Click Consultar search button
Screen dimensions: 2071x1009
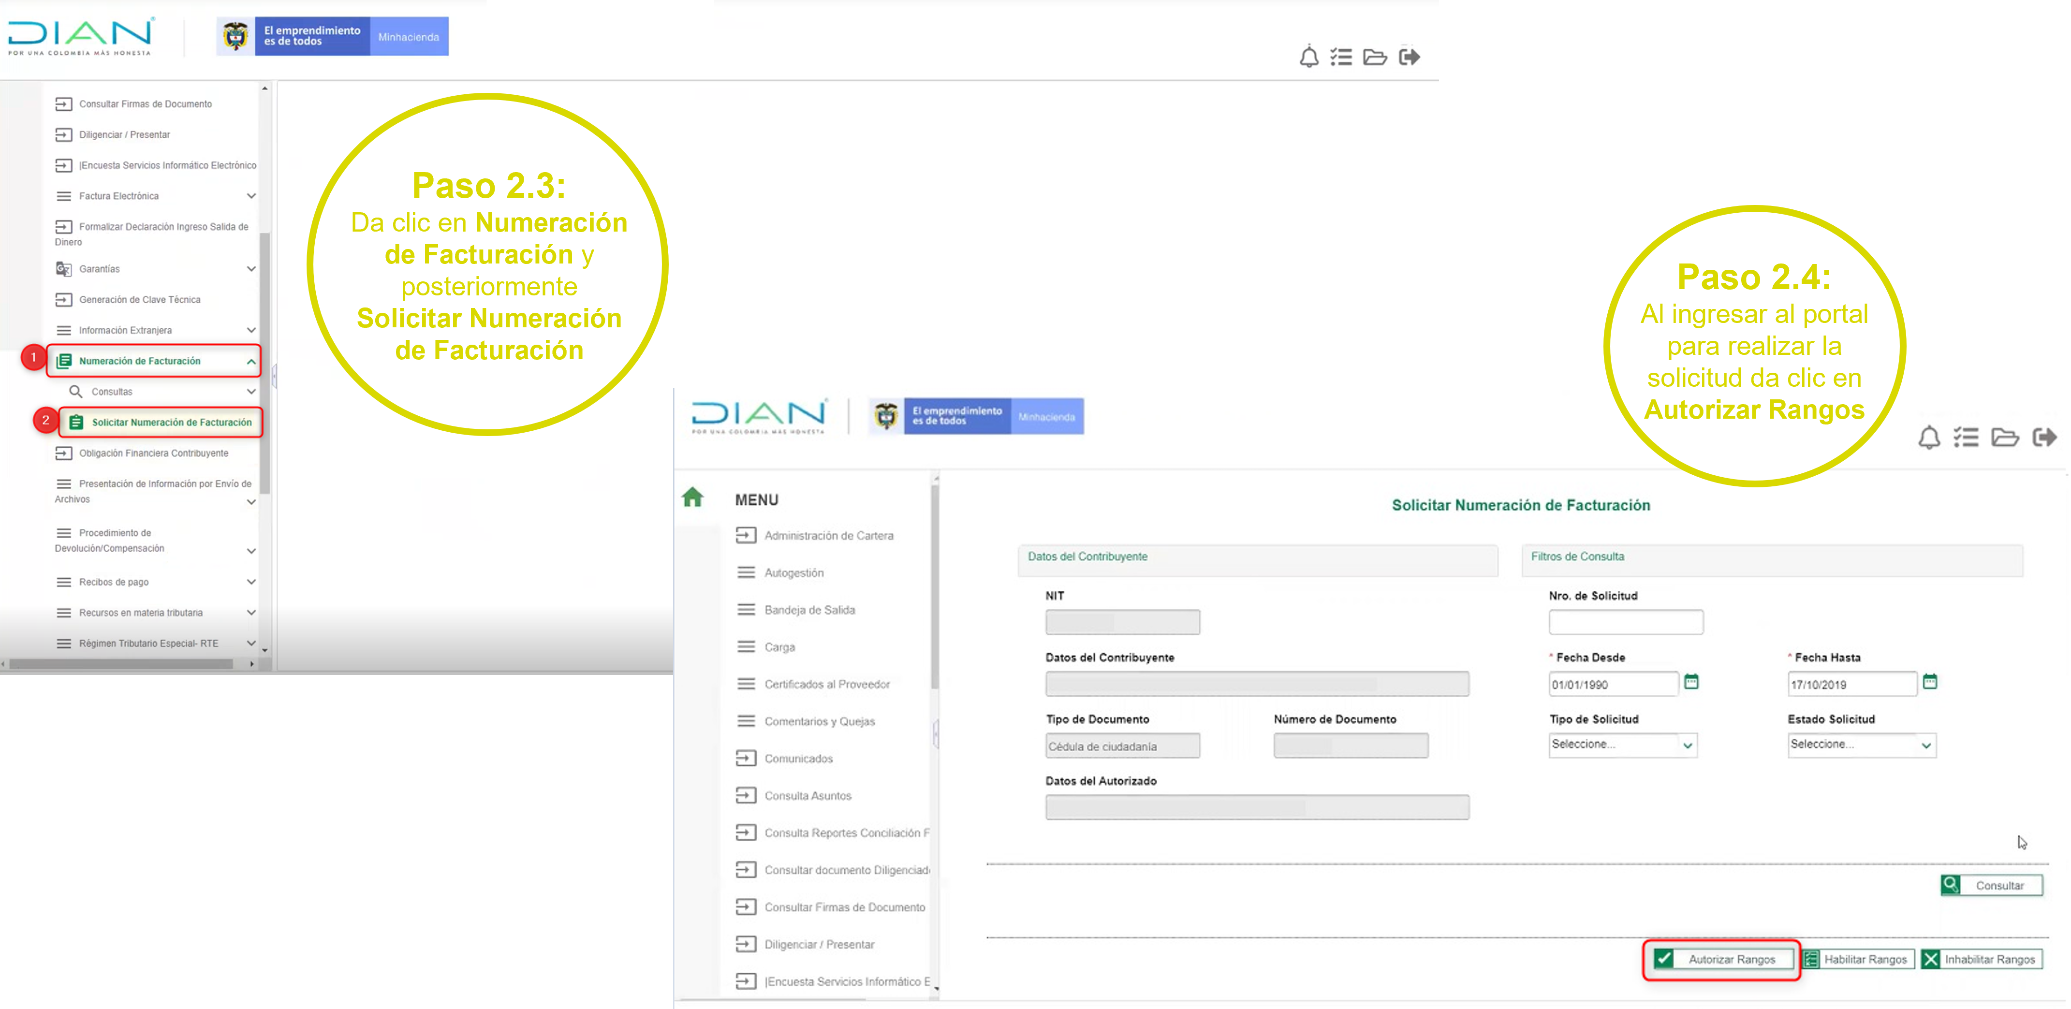click(x=1991, y=885)
